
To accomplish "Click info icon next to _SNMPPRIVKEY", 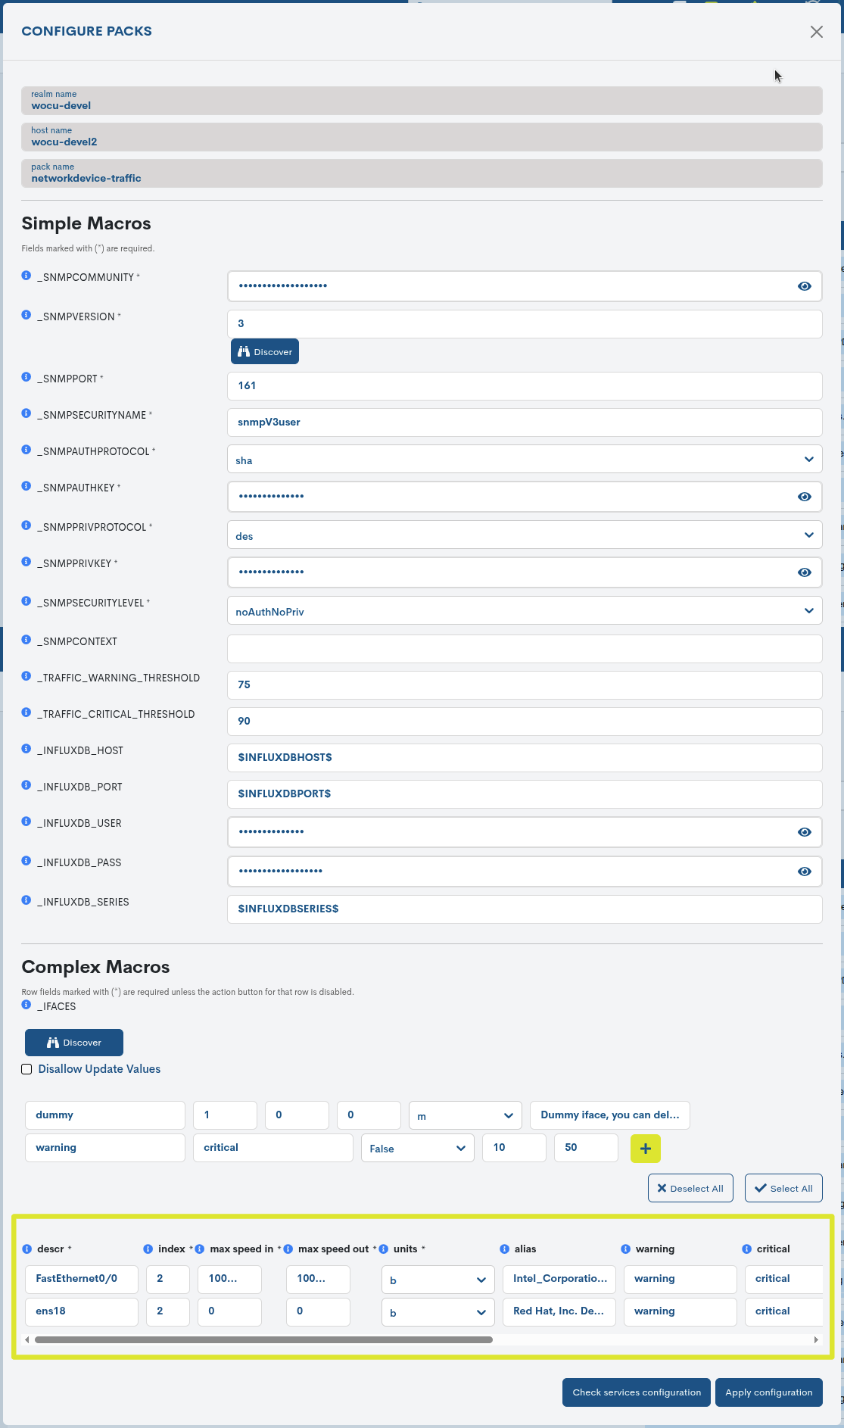I will tap(26, 562).
